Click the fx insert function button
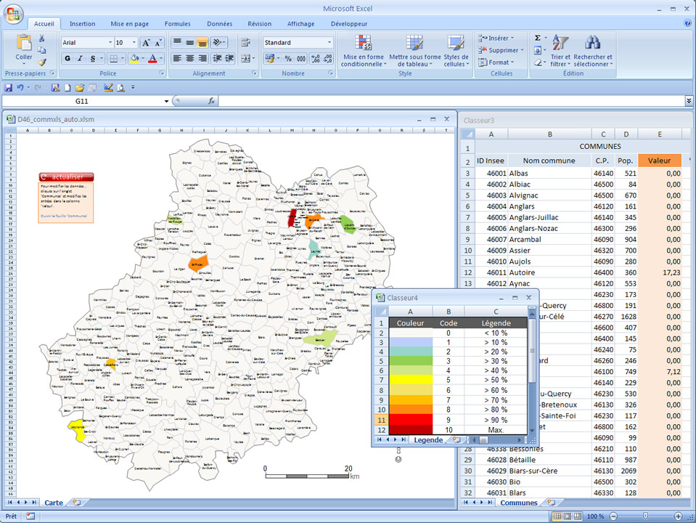 click(x=212, y=101)
